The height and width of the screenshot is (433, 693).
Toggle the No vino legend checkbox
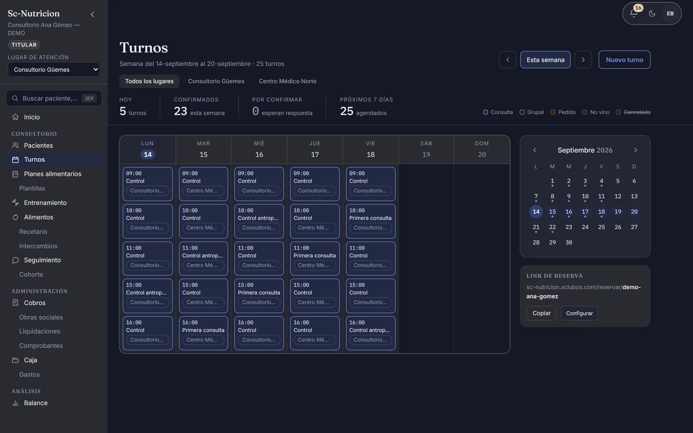coord(585,112)
